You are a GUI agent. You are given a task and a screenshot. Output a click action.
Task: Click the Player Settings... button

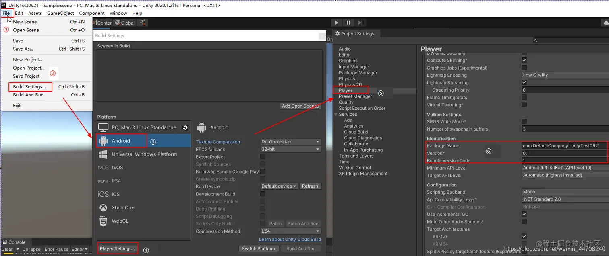(118, 248)
